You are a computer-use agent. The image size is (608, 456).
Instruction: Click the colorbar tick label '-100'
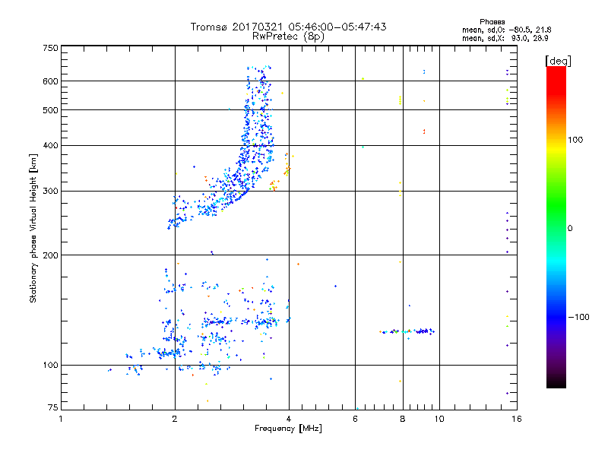pos(578,317)
